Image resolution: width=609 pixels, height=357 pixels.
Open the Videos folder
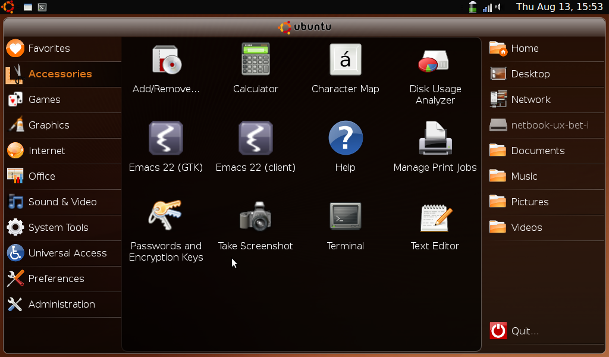point(546,228)
